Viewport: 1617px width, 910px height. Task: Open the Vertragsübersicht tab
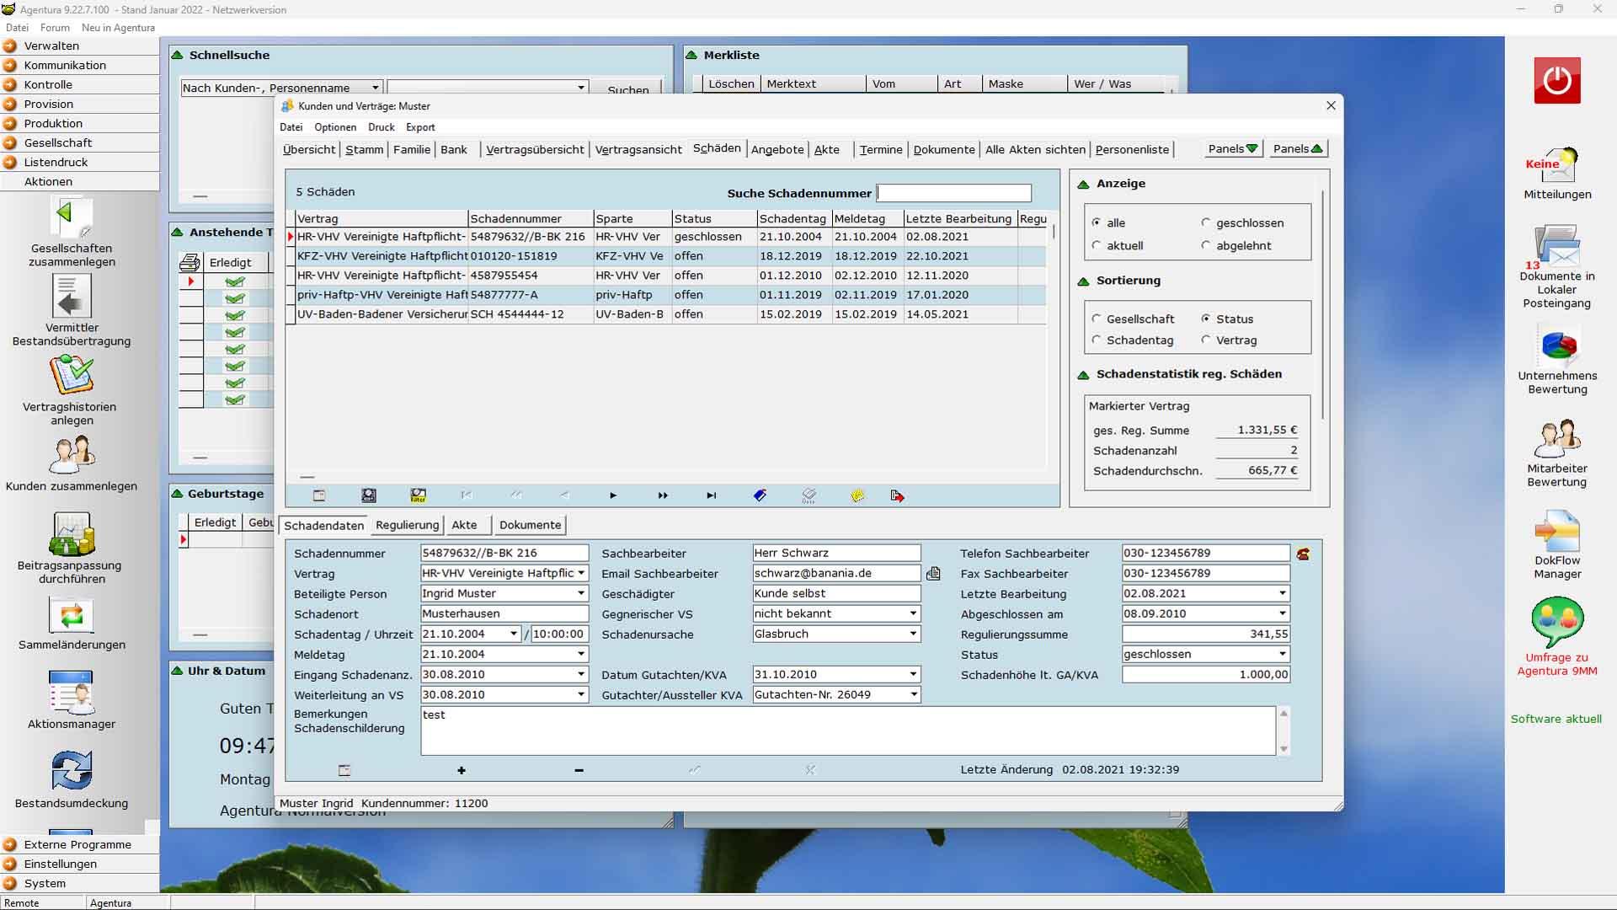click(534, 149)
